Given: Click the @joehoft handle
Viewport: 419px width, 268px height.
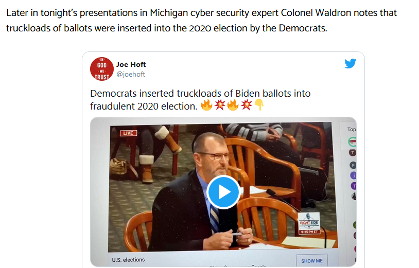Looking at the screenshot, I should point(131,74).
